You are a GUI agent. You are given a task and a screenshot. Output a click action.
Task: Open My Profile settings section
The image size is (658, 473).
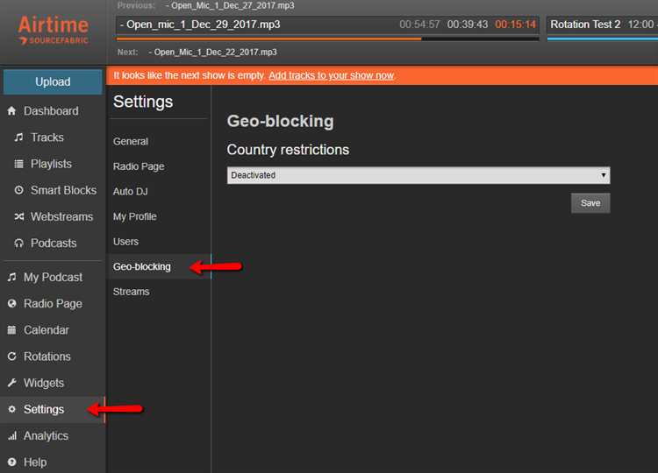[x=135, y=216]
